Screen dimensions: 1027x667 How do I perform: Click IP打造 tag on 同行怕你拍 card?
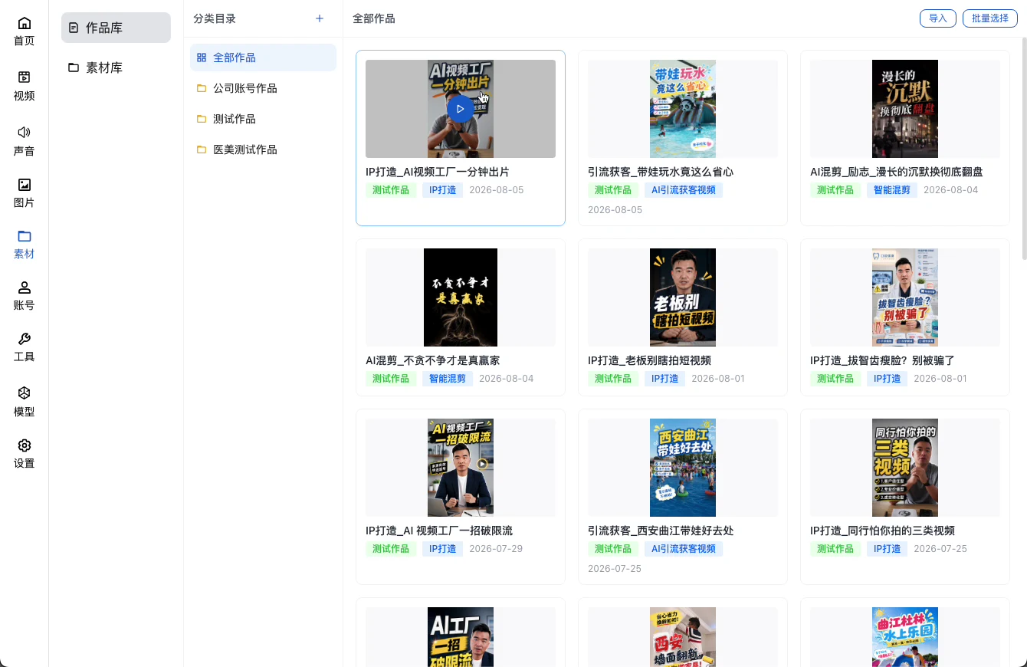tap(888, 549)
